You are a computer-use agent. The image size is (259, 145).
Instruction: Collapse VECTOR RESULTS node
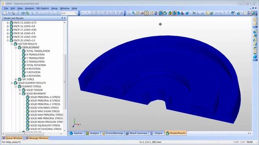click(x=12, y=44)
